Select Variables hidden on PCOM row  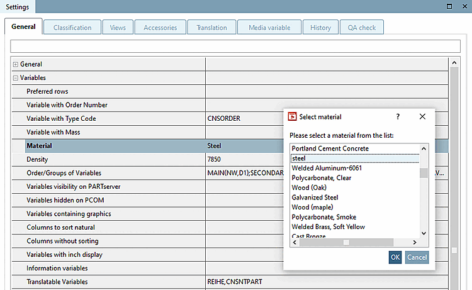click(109, 200)
